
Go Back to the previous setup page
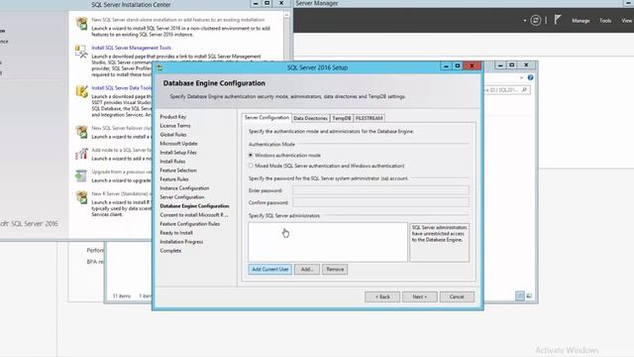click(x=382, y=297)
